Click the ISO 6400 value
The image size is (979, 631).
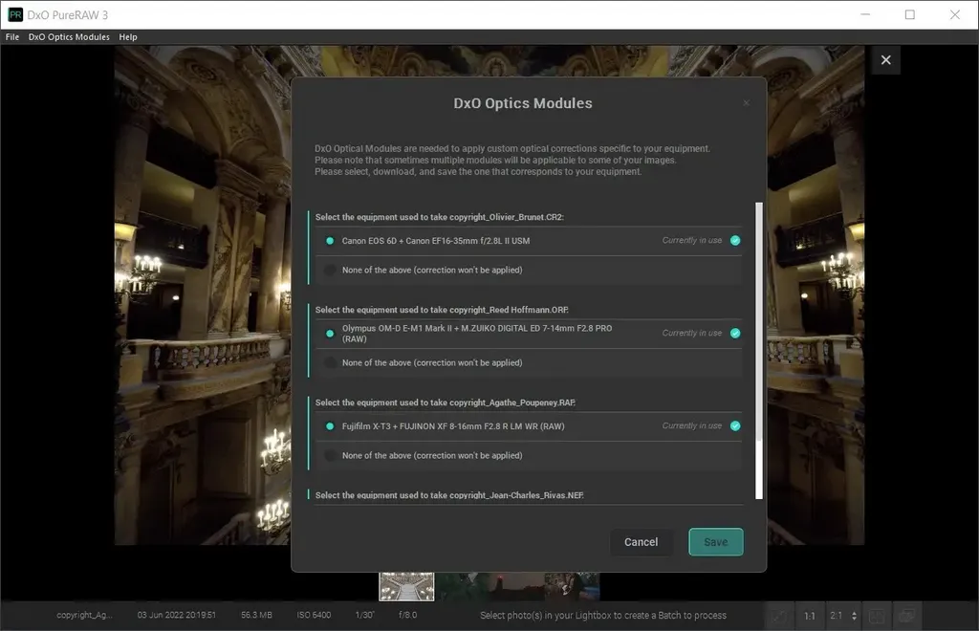[x=314, y=616]
